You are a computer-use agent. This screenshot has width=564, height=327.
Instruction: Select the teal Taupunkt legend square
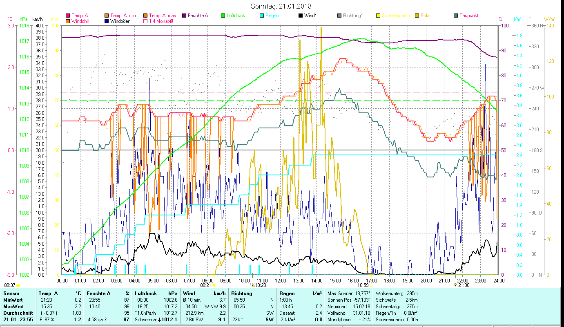pos(456,16)
